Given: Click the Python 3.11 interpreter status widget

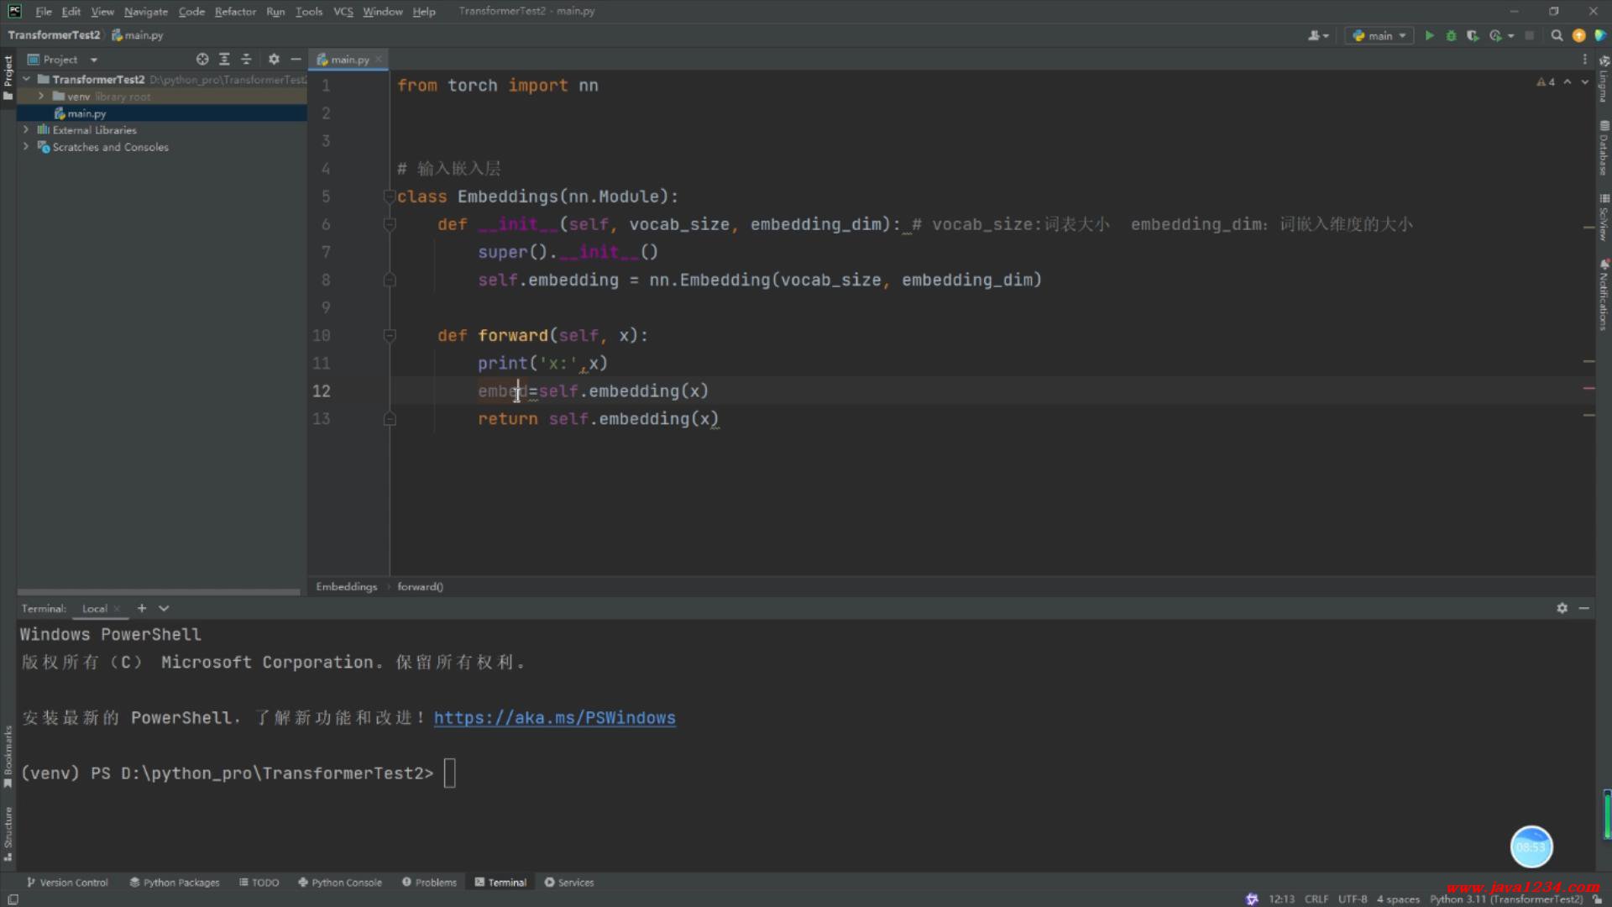Looking at the screenshot, I should tap(1505, 899).
